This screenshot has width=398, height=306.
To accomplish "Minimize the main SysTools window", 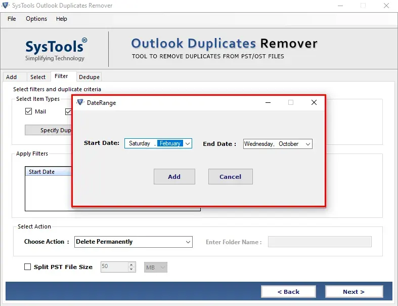I will click(x=340, y=6).
